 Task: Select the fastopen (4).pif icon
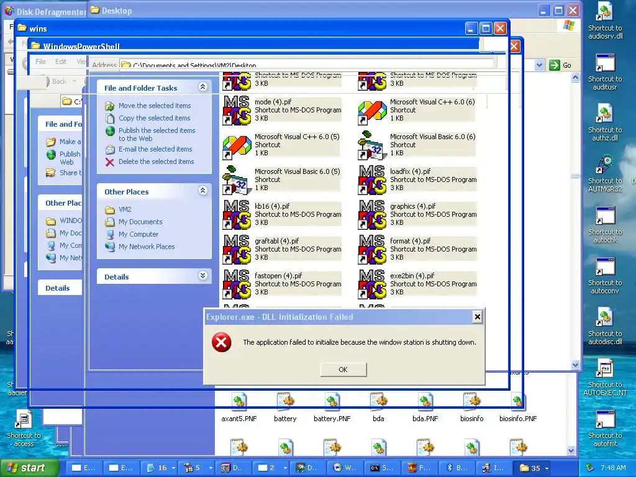pyautogui.click(x=237, y=284)
